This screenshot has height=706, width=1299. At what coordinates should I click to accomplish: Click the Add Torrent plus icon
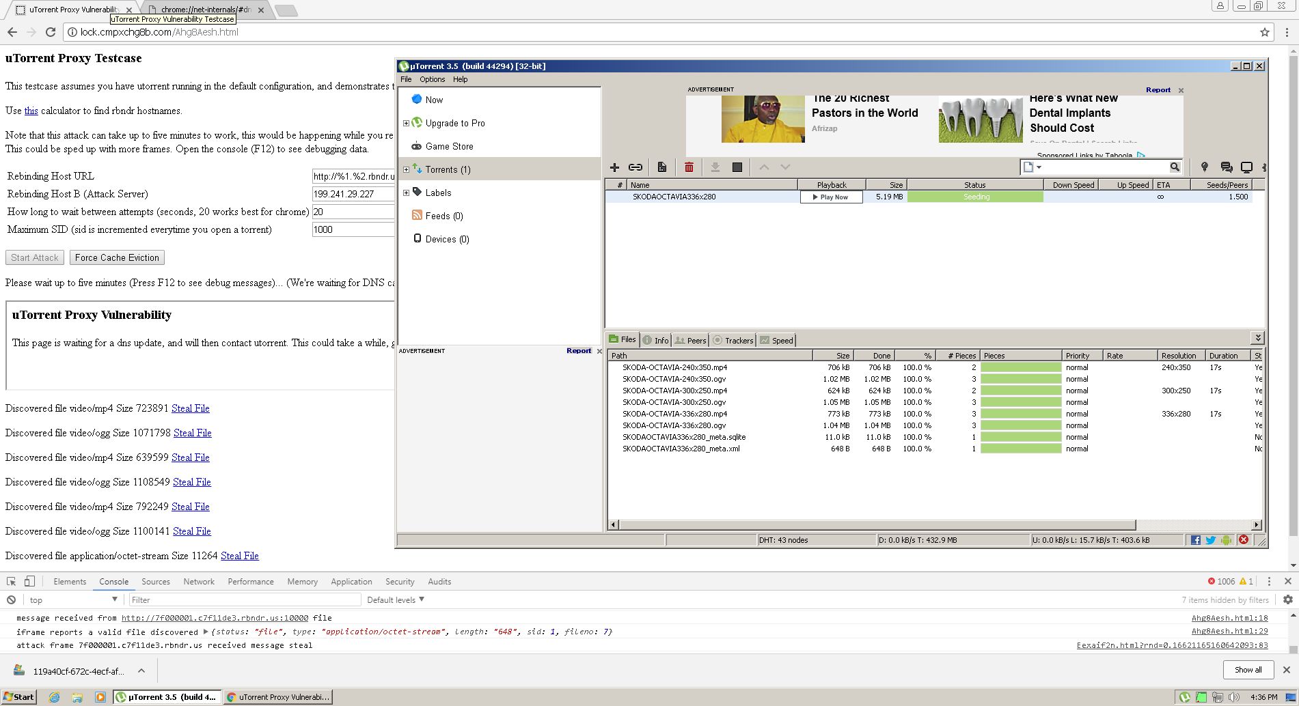point(614,167)
